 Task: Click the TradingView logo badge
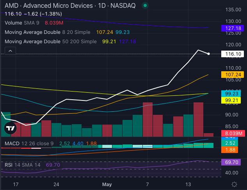[11, 128]
